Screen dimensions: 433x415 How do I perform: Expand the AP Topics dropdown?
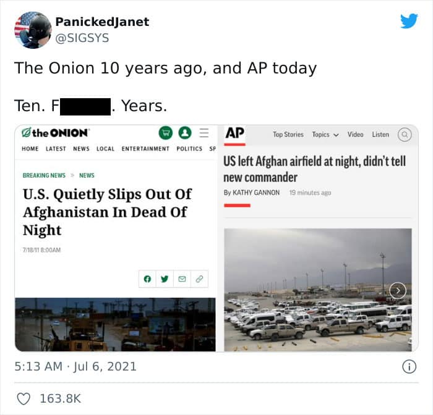(325, 135)
